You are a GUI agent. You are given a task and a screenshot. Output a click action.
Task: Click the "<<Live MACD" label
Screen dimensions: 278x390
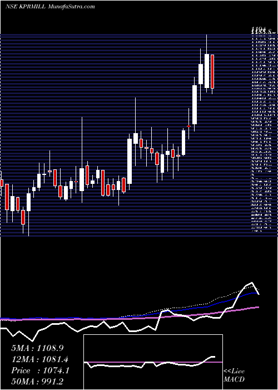tap(234, 376)
